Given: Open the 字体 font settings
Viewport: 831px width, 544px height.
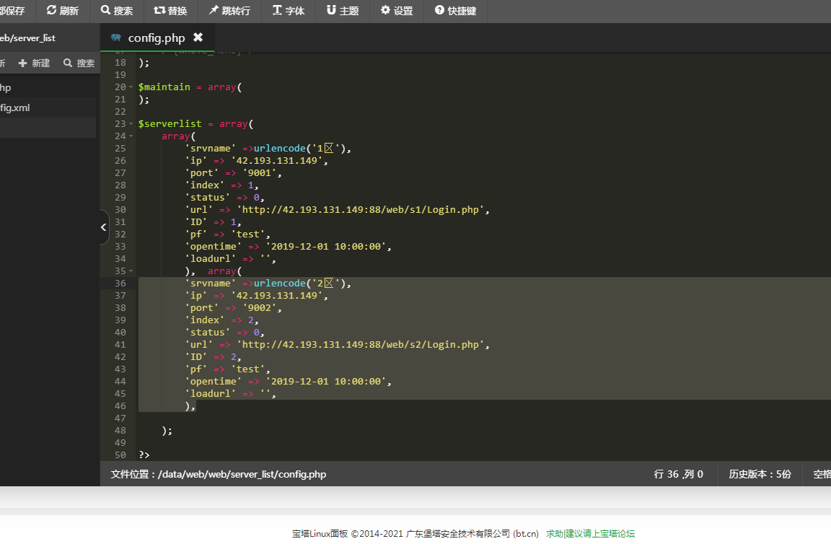Looking at the screenshot, I should coord(289,11).
